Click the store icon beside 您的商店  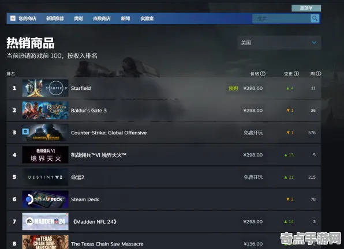pos(13,18)
